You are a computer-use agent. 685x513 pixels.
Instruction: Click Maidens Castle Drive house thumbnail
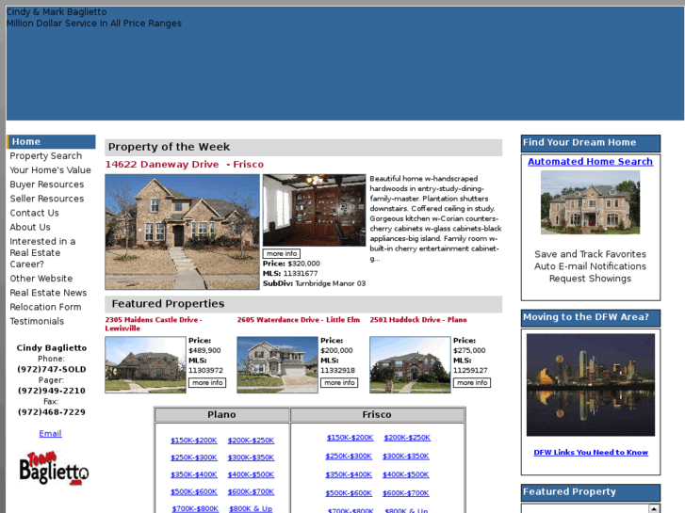point(145,364)
